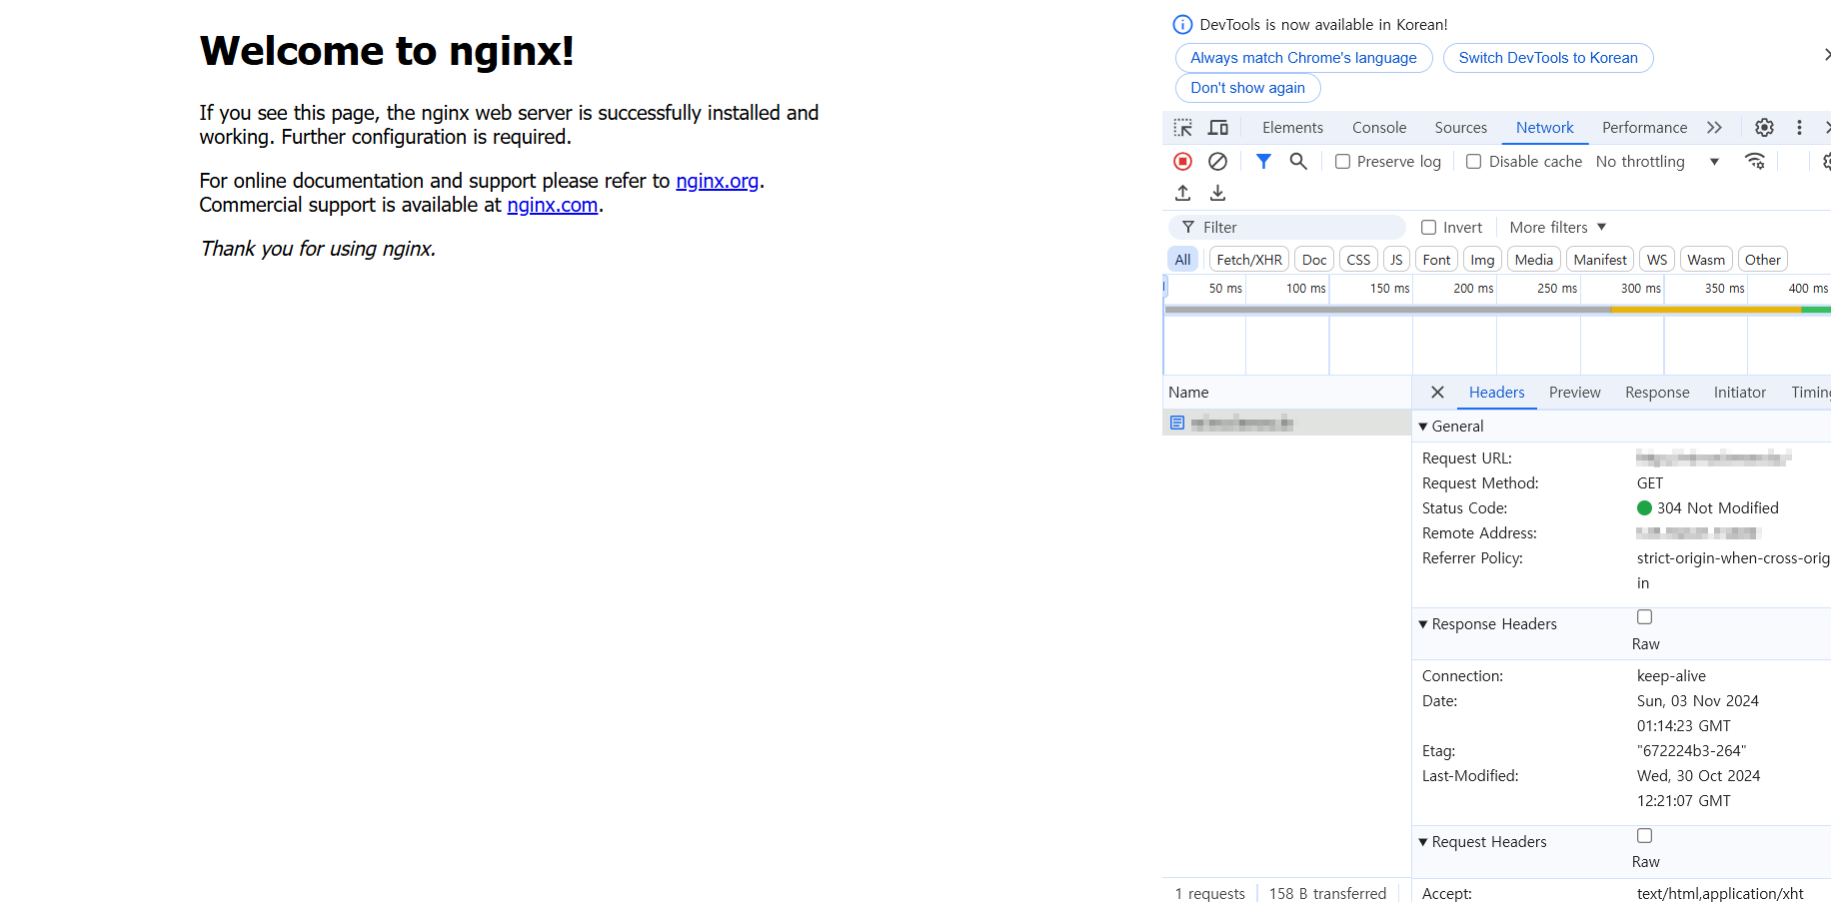The image size is (1831, 902).
Task: Follow the nginx.org link
Action: coord(717,181)
